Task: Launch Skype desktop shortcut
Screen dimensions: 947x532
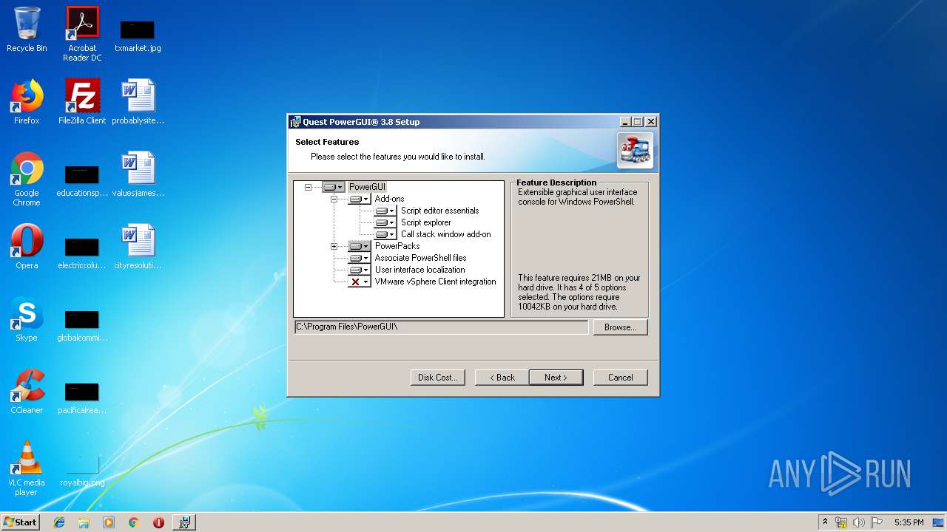Action: point(27,319)
